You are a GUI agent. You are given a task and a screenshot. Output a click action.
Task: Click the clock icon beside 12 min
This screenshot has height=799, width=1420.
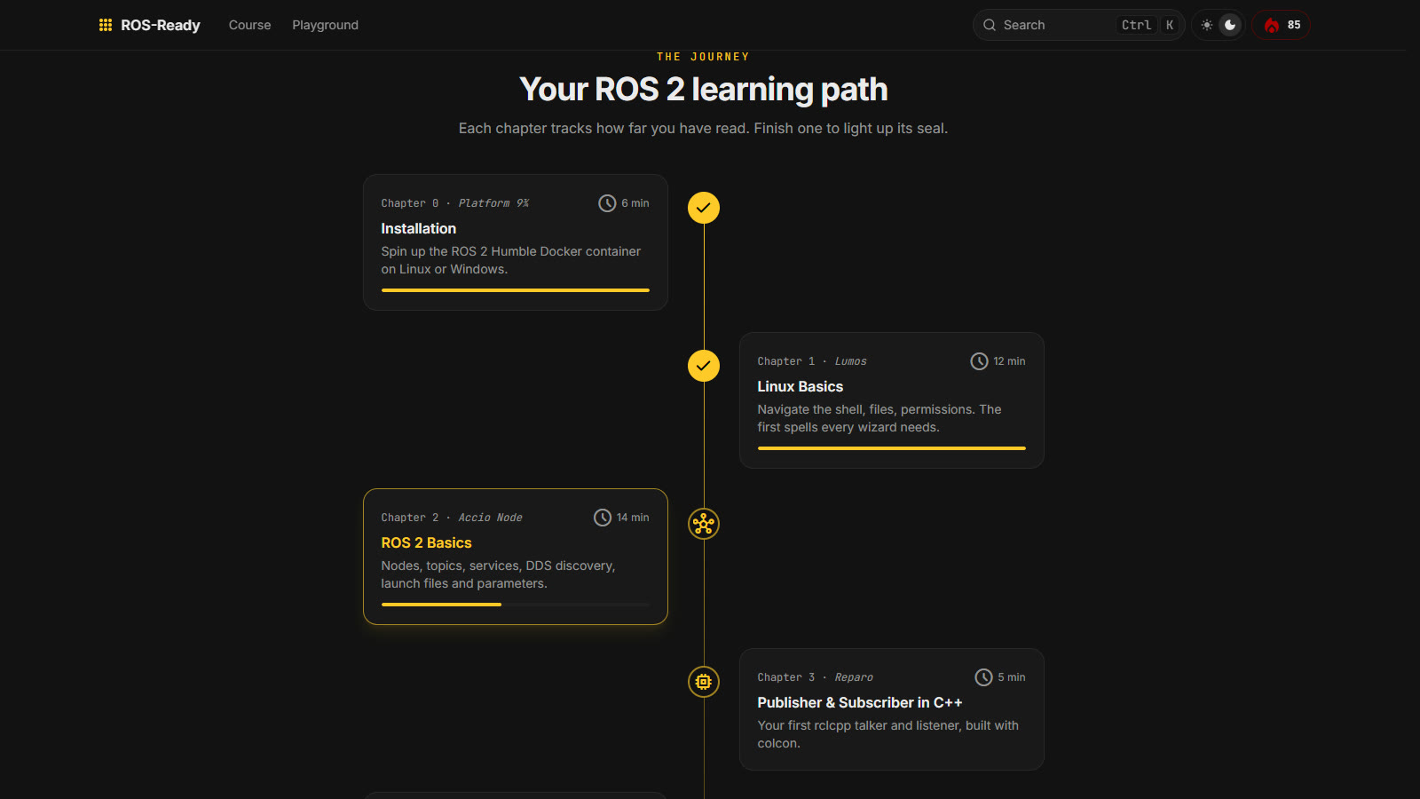(979, 361)
